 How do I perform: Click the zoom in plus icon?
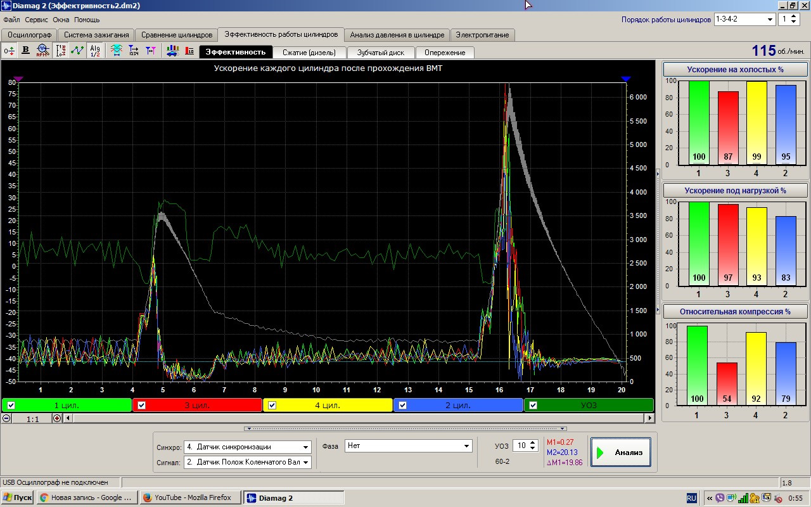pos(57,418)
